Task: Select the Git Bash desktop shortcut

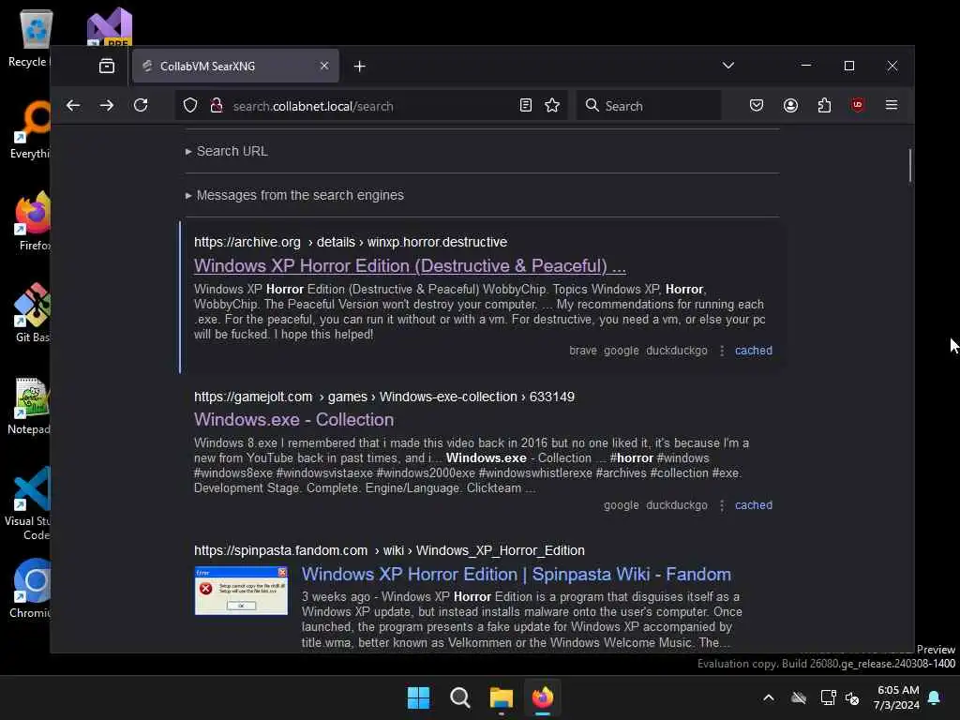Action: click(x=32, y=313)
